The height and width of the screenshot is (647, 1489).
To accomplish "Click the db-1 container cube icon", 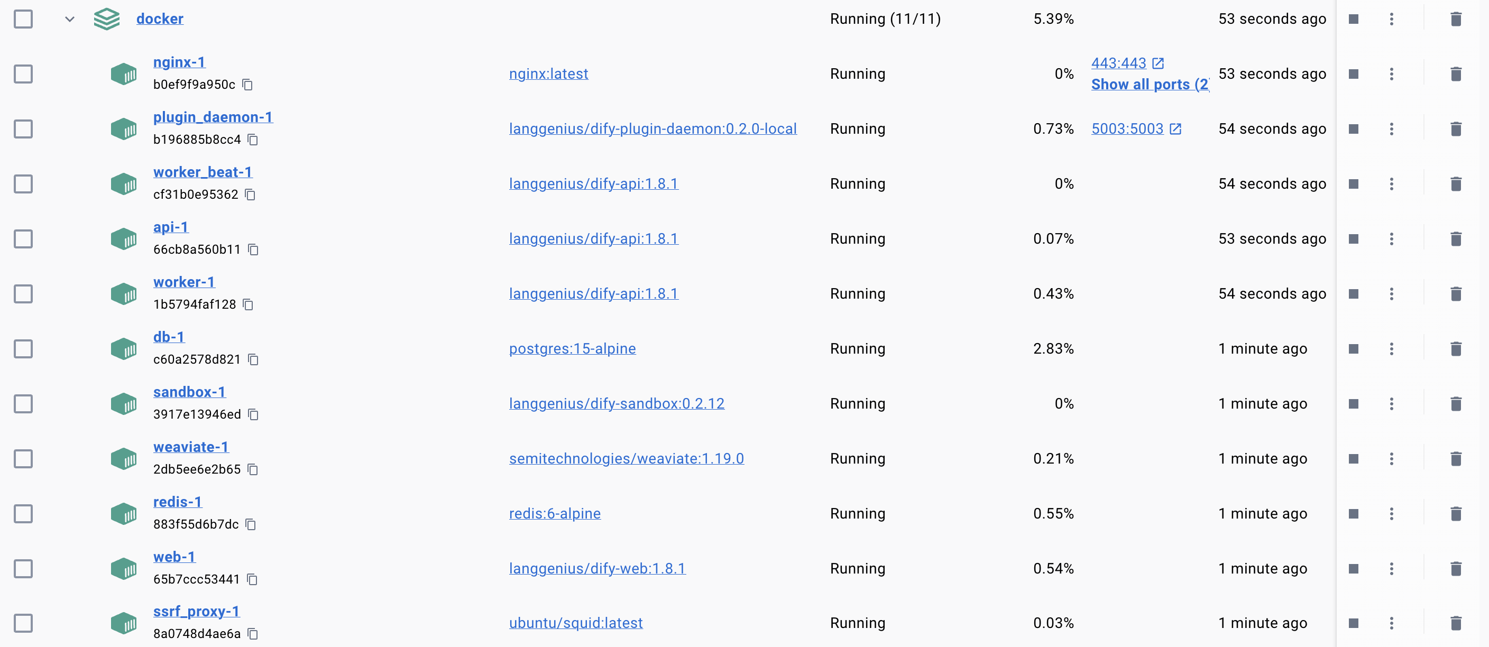I will [x=124, y=348].
